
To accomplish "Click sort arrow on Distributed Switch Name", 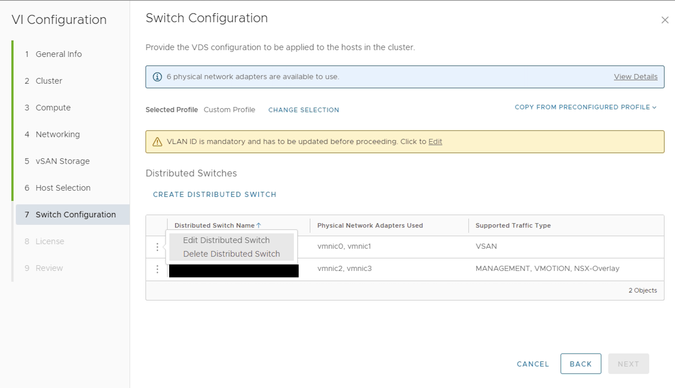I will (259, 225).
